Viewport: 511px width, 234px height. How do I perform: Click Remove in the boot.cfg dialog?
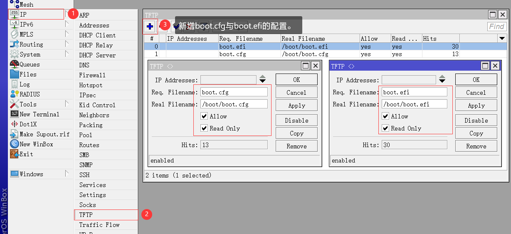(x=296, y=146)
